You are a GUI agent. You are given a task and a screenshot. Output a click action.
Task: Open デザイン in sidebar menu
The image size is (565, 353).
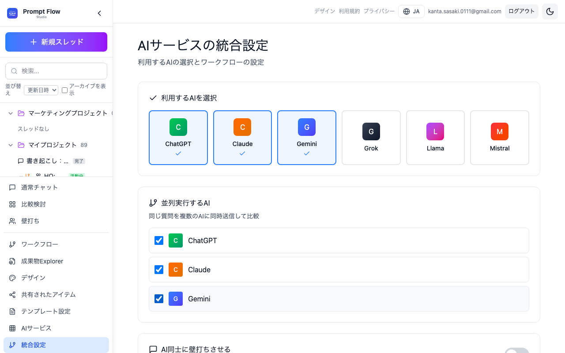(x=56, y=278)
